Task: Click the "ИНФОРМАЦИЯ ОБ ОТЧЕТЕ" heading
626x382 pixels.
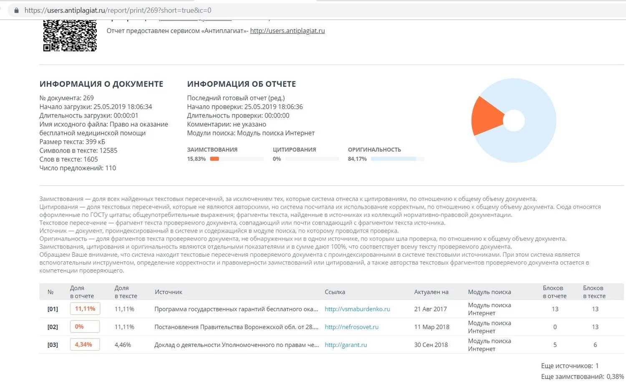Action: point(242,84)
